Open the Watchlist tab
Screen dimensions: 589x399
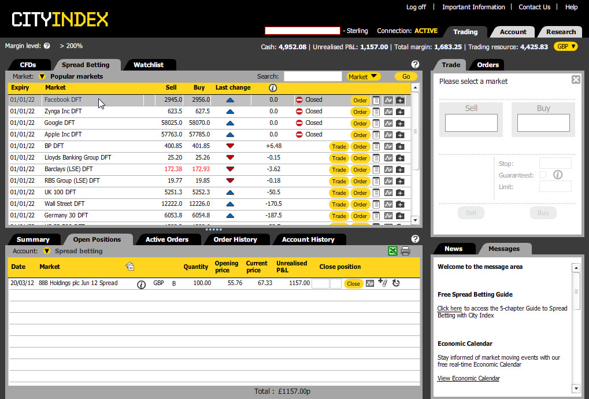coord(149,65)
